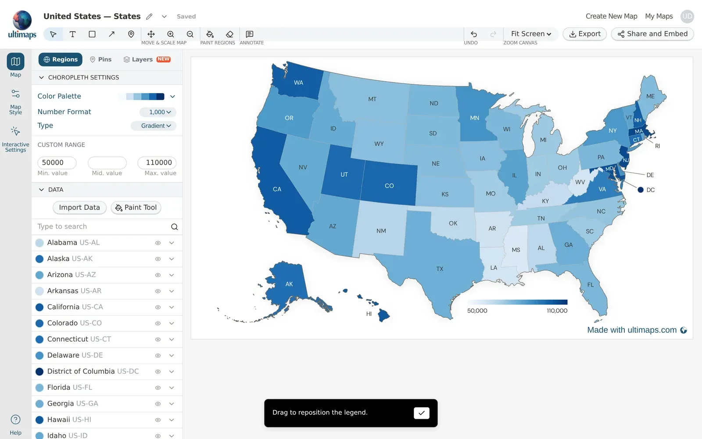The width and height of the screenshot is (702, 439).
Task: Zoom in on the map
Action: click(171, 34)
